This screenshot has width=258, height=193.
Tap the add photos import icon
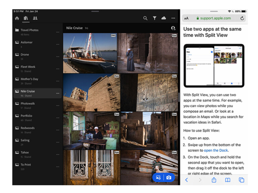point(158,177)
